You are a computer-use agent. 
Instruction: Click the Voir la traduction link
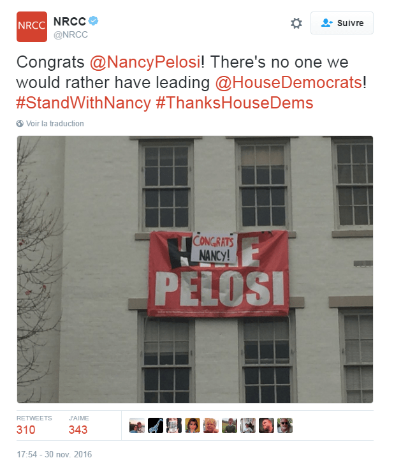click(x=55, y=124)
